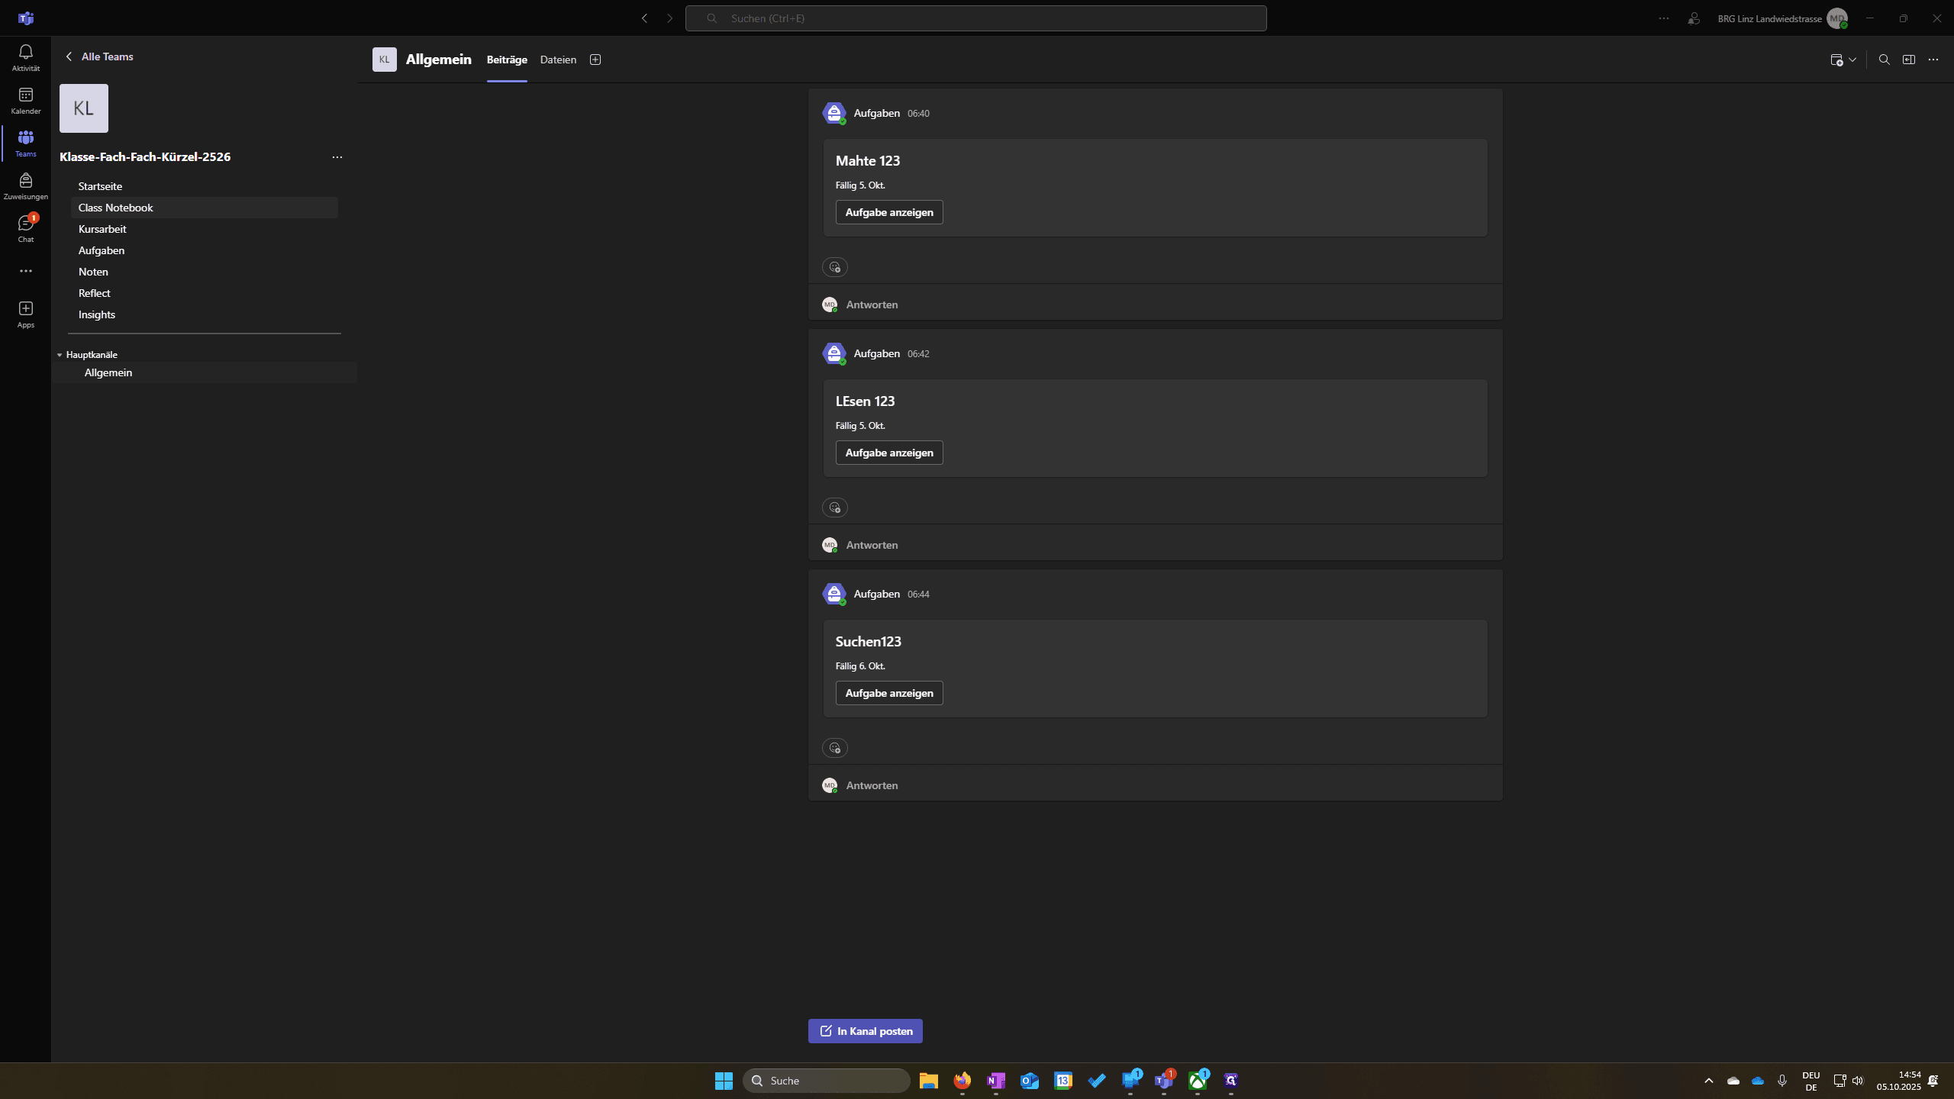Viewport: 1954px width, 1099px height.
Task: Open the channel info pane icon
Action: pyautogui.click(x=1908, y=60)
